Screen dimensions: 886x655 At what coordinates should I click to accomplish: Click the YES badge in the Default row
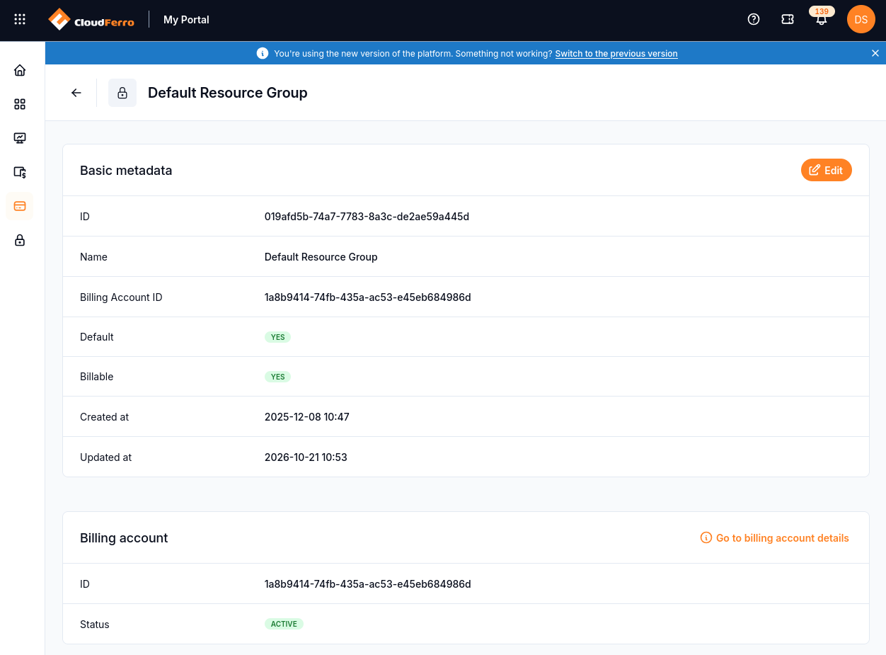pos(277,337)
